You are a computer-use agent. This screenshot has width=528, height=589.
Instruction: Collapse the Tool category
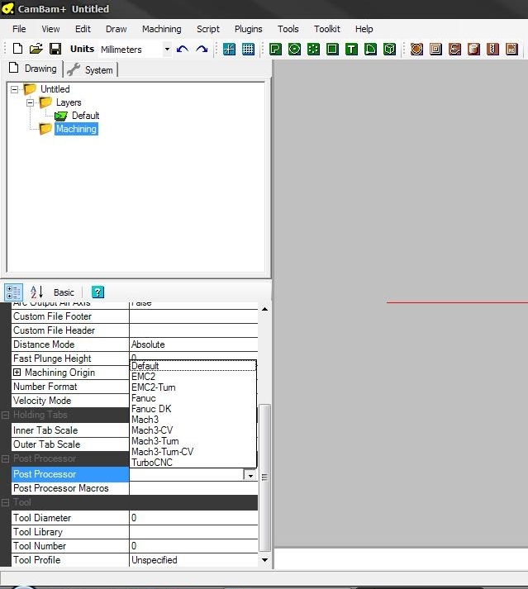click(x=5, y=502)
